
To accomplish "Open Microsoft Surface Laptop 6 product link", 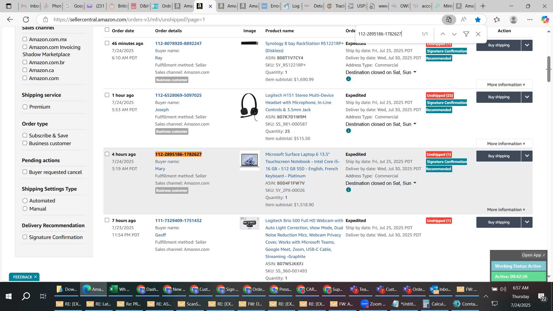I will click(302, 165).
